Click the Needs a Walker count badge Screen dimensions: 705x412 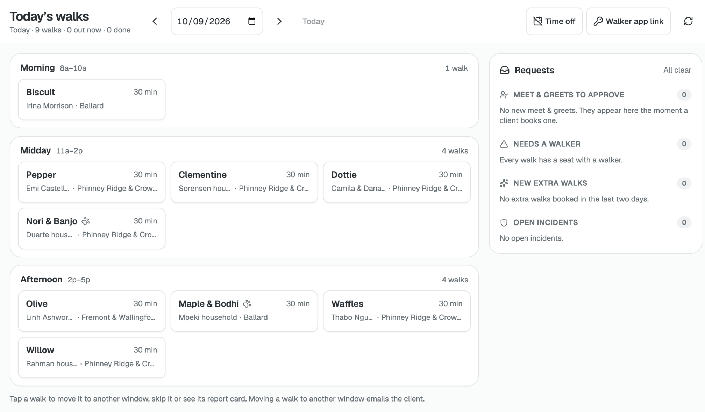(684, 144)
